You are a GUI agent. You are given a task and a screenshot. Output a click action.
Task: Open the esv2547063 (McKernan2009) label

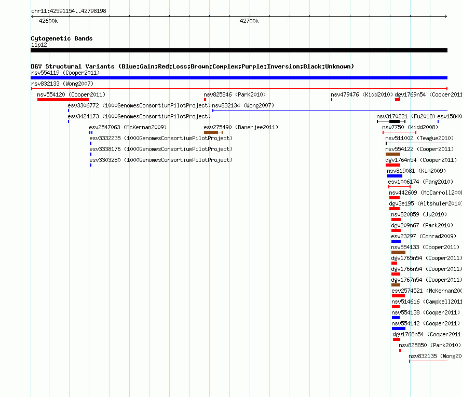click(x=128, y=127)
